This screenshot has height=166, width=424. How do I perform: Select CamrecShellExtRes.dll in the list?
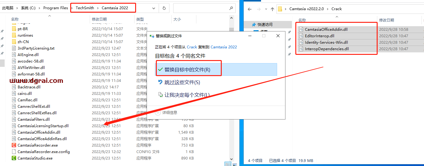(37, 113)
